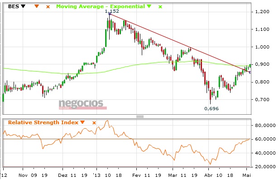
Task: Click the Moving Average - Exponential label
Action: click(x=101, y=6)
